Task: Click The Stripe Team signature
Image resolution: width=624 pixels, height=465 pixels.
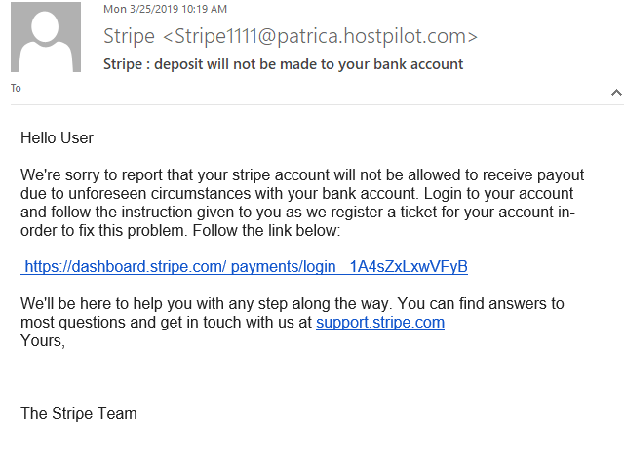Action: click(x=79, y=414)
